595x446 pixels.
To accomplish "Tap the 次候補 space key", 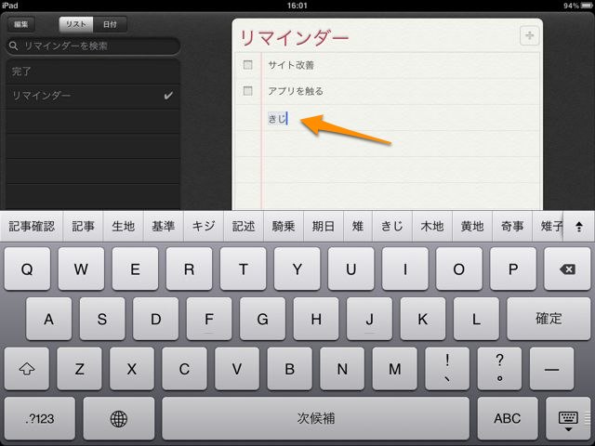I will click(x=316, y=419).
